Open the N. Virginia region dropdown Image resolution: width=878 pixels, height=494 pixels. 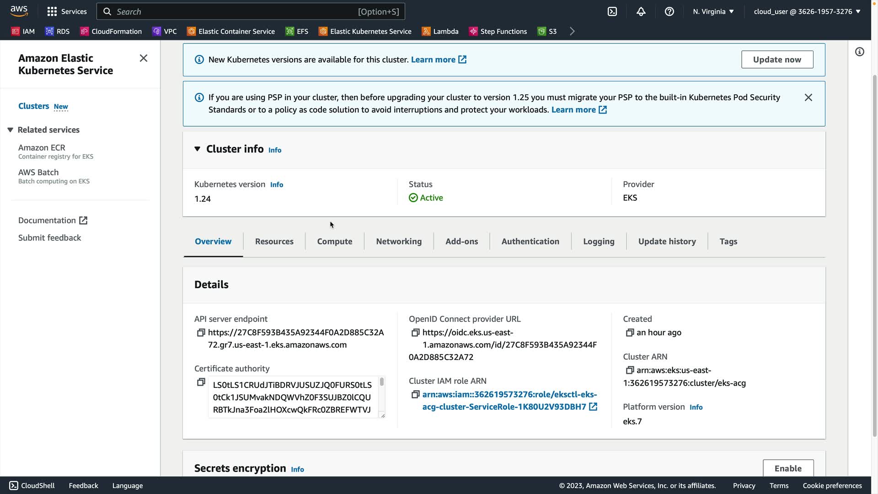(x=713, y=11)
